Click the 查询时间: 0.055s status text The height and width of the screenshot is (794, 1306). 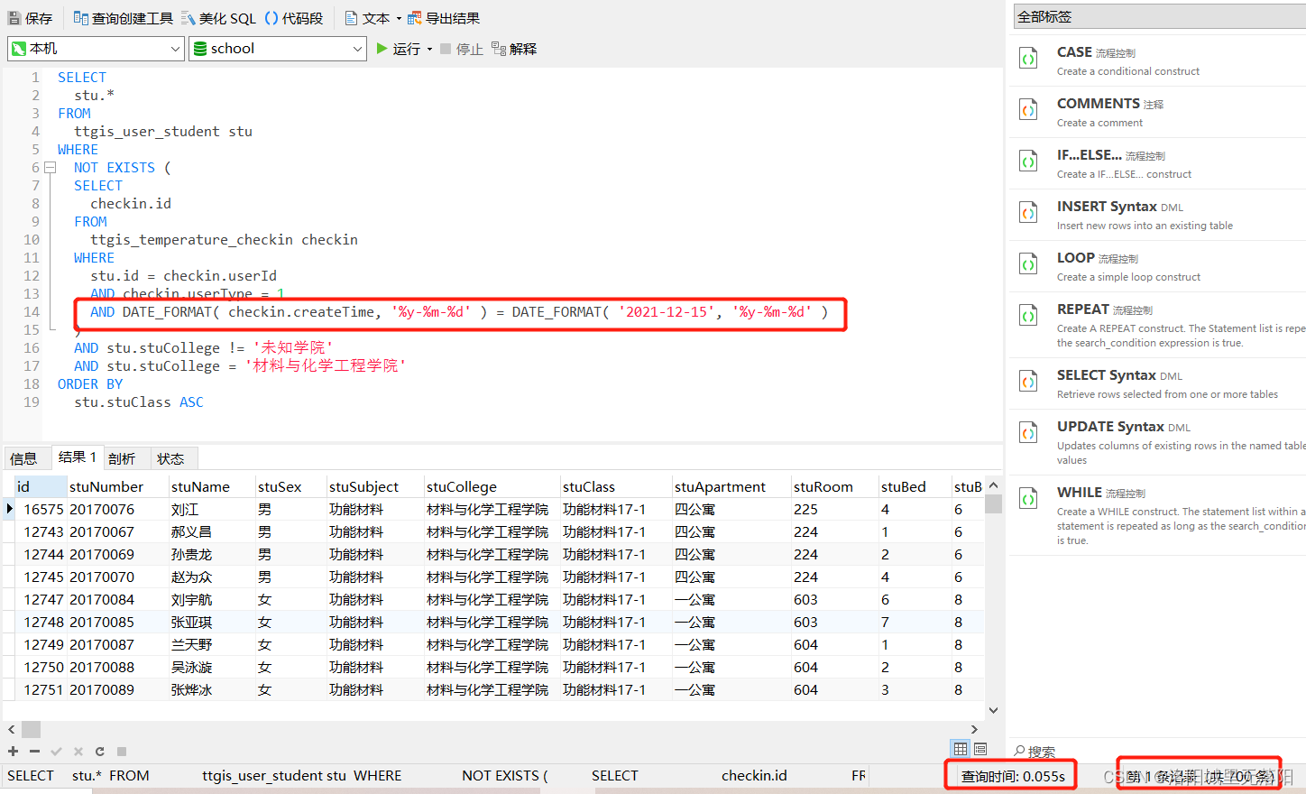tap(1013, 776)
